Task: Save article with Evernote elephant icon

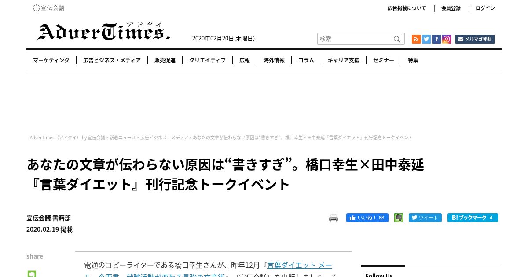Action: pyautogui.click(x=399, y=218)
